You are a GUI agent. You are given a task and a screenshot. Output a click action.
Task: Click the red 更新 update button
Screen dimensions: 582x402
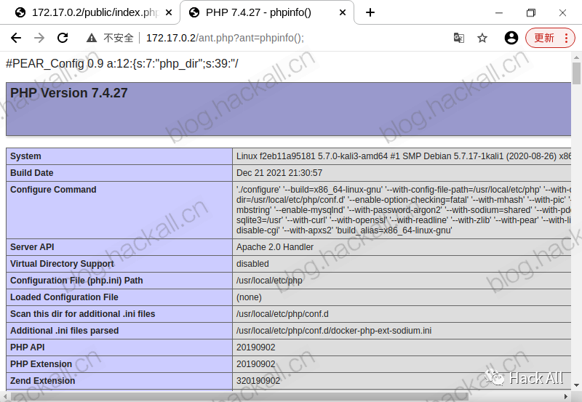[x=544, y=38]
